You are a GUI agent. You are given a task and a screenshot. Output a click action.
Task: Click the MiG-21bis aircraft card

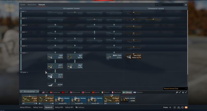point(114,56)
